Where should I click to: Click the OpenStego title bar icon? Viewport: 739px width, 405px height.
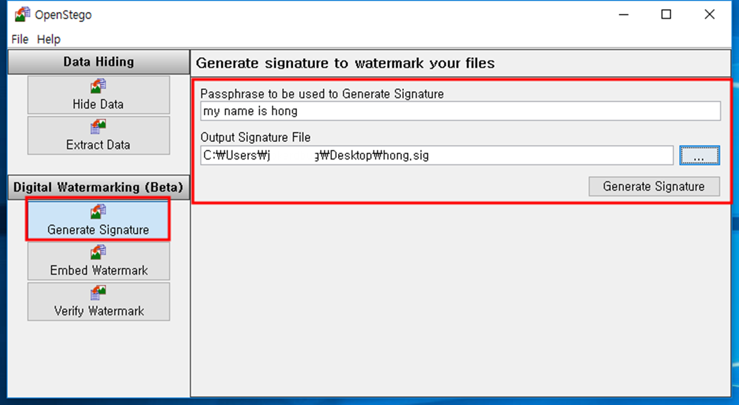tap(22, 15)
